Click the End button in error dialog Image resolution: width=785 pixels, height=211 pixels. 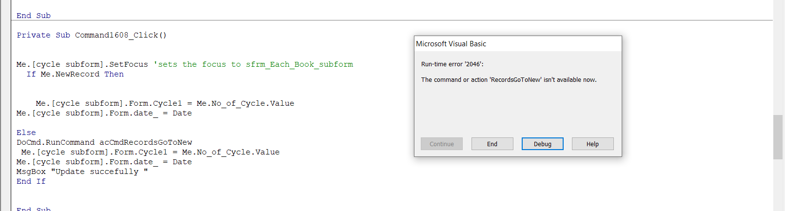point(492,144)
